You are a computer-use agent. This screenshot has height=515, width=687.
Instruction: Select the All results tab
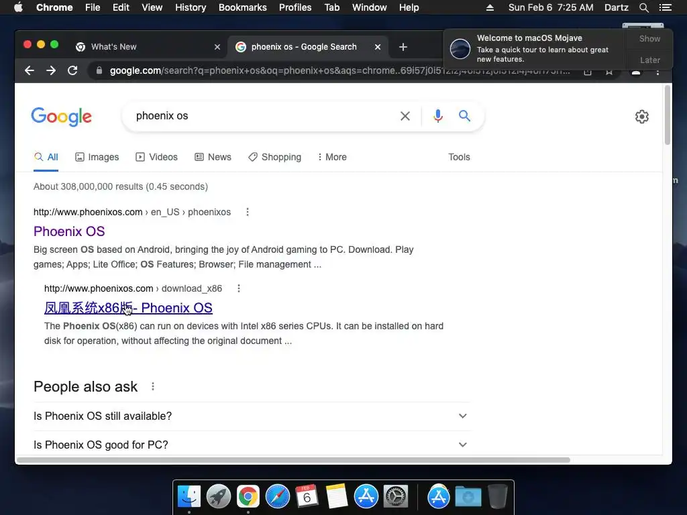tap(46, 157)
